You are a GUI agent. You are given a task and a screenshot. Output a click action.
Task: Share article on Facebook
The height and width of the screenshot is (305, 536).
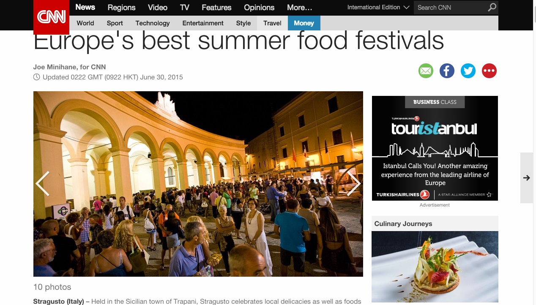click(447, 71)
